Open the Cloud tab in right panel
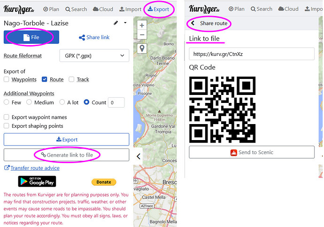The image size is (324, 227). click(x=288, y=9)
